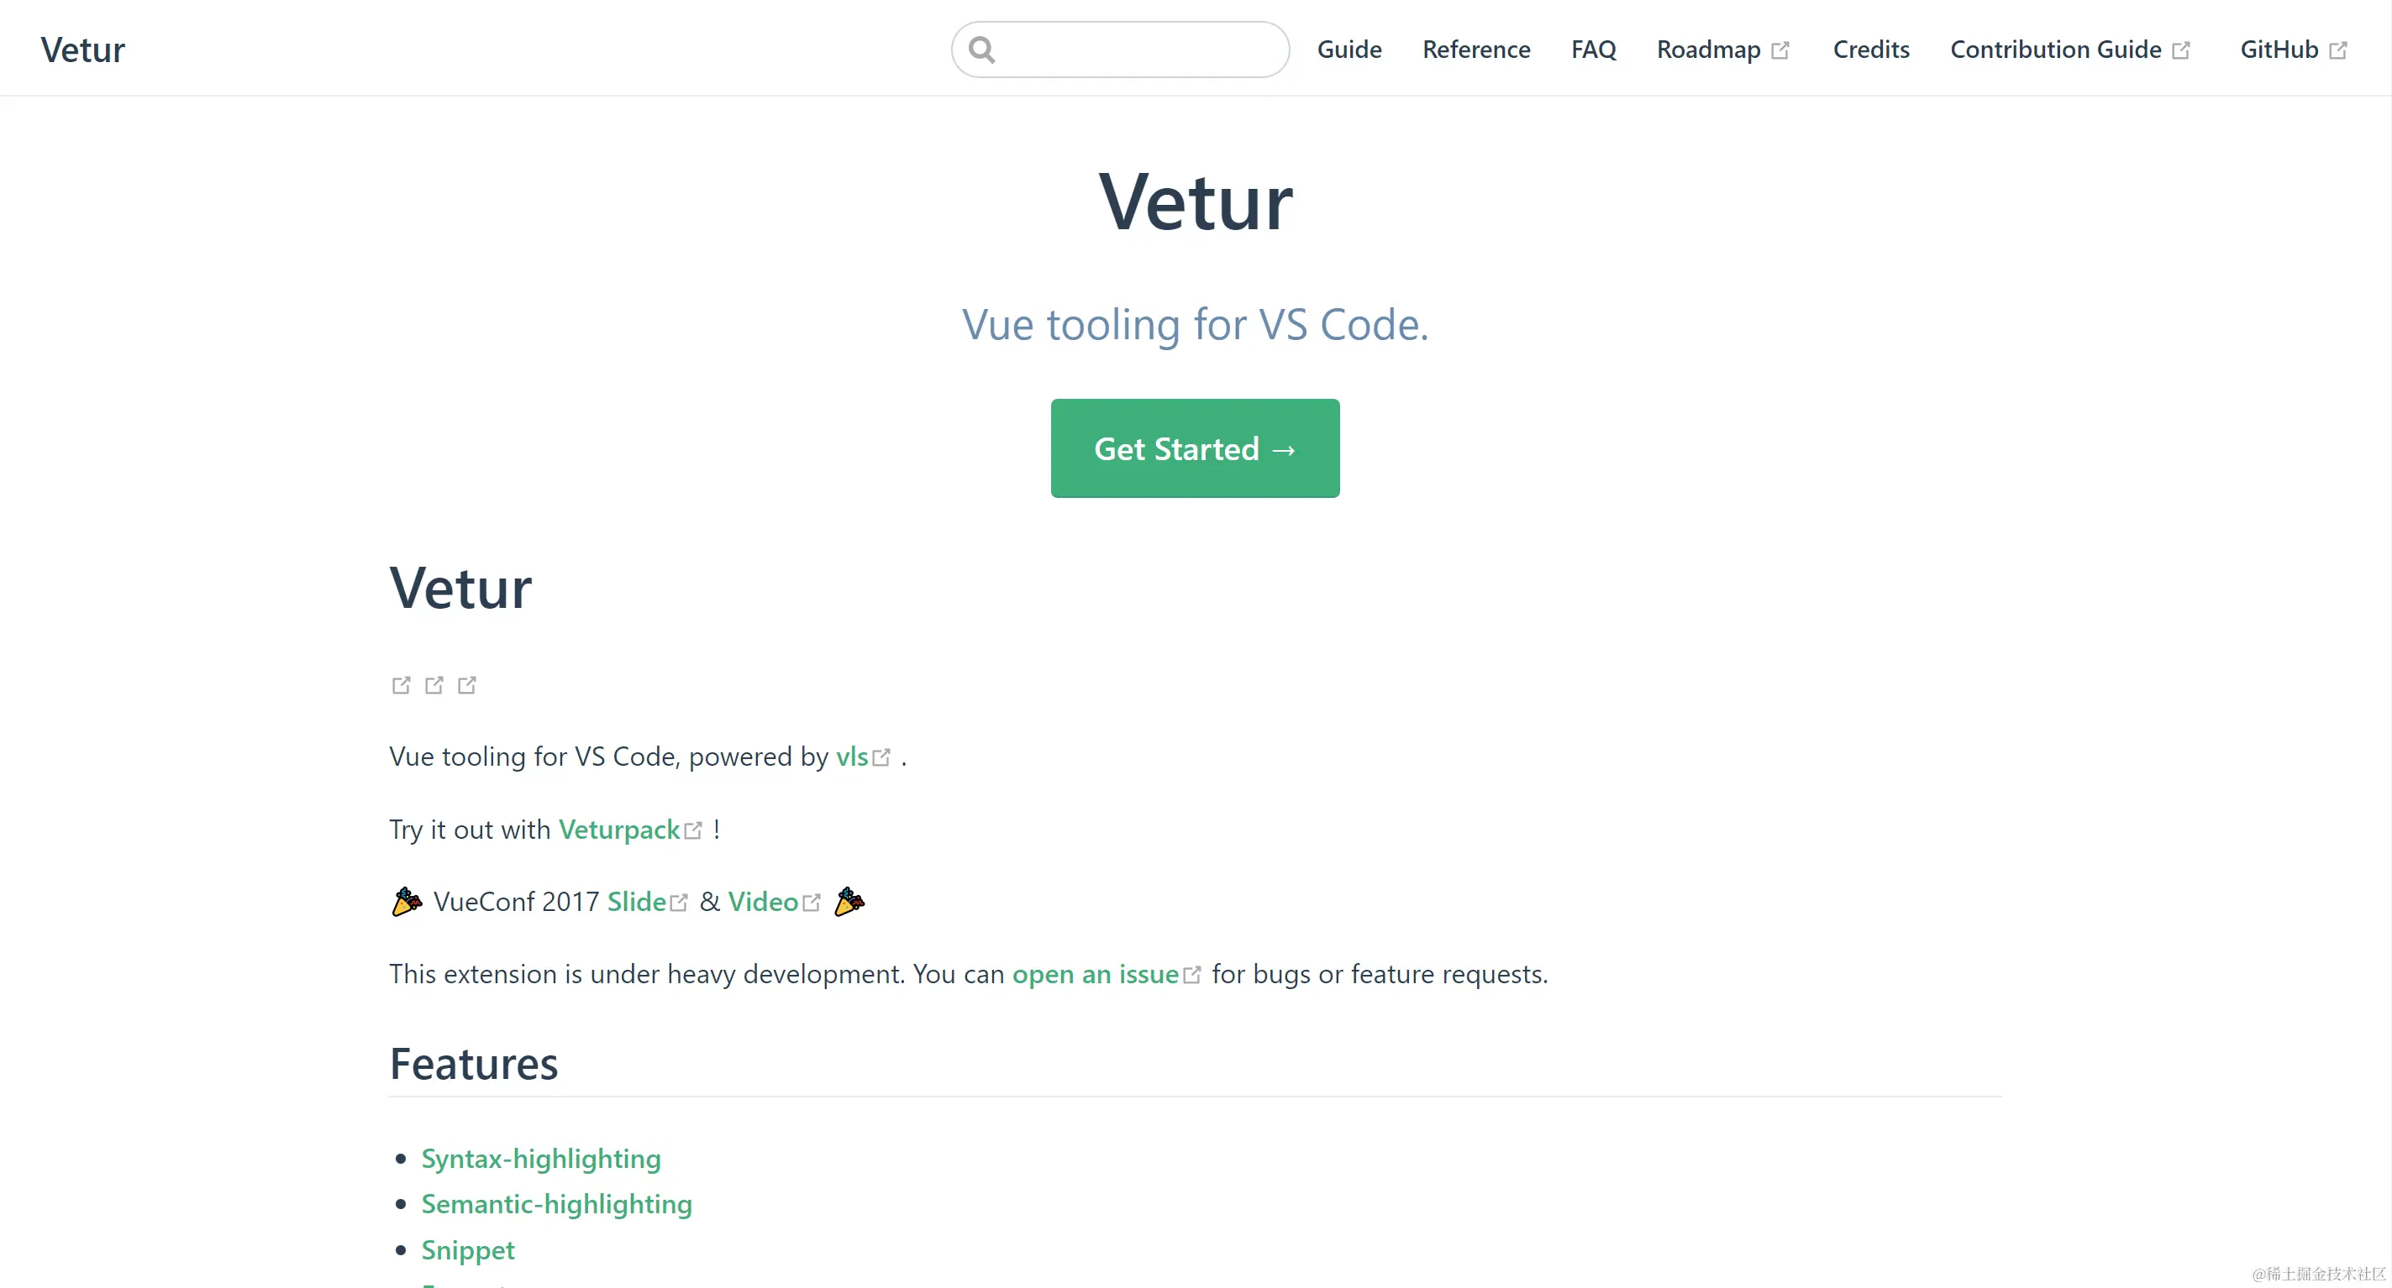Click third external badge icon under Vetur heading
Image resolution: width=2392 pixels, height=1288 pixels.
click(467, 685)
